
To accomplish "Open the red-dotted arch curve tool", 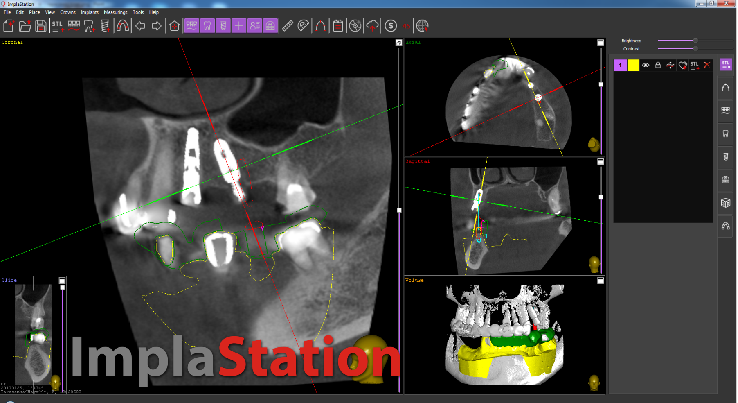I will [x=321, y=26].
